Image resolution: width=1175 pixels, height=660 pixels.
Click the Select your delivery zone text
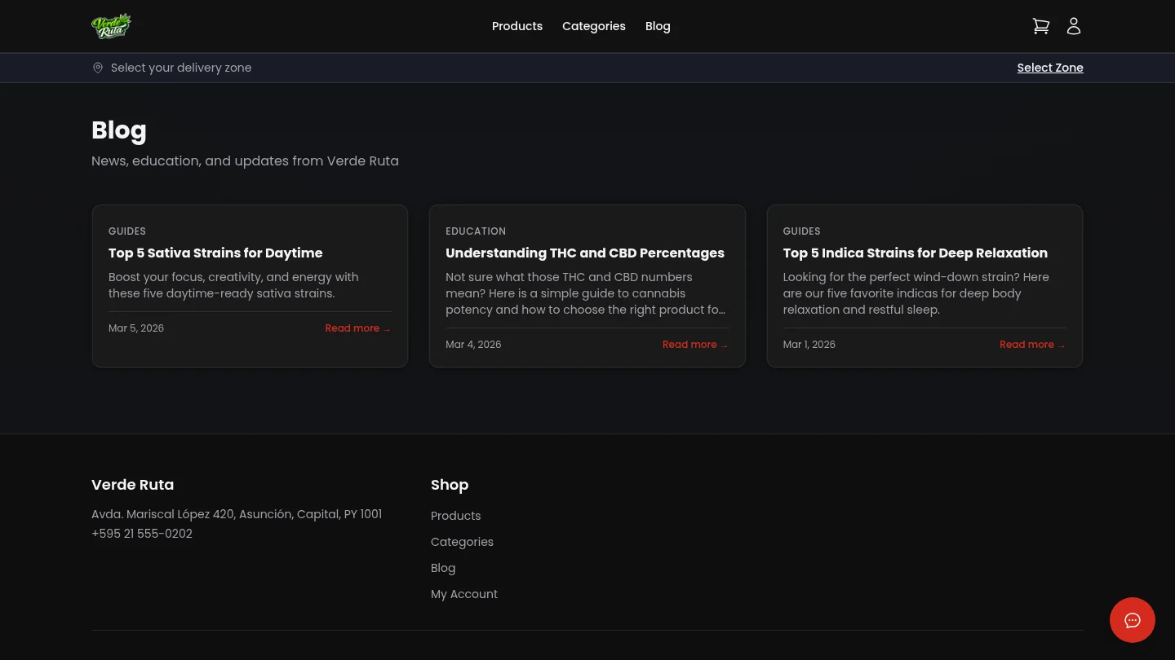tap(181, 68)
